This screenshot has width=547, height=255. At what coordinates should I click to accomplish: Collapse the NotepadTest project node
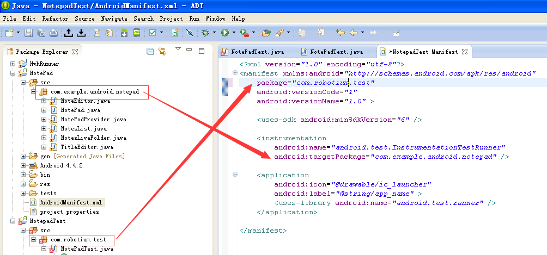click(13, 221)
